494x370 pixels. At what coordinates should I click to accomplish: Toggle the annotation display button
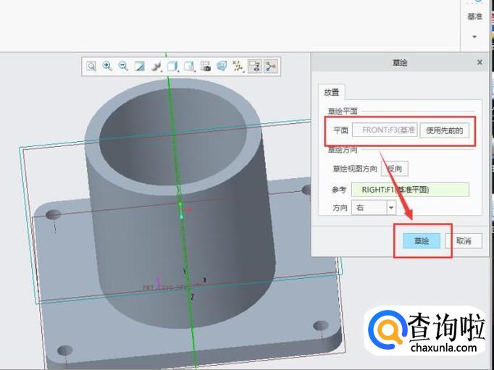point(254,67)
